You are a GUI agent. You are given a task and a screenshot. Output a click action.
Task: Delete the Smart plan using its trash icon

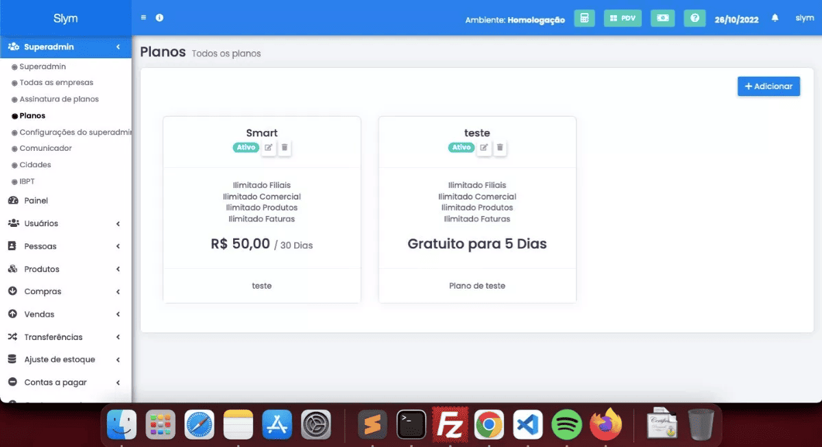click(x=285, y=147)
